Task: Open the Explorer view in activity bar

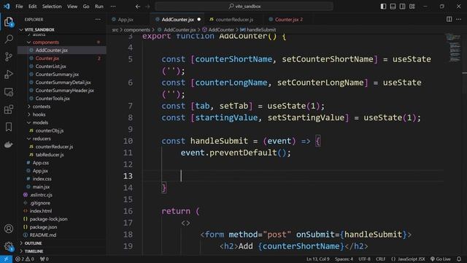Action: (9, 22)
